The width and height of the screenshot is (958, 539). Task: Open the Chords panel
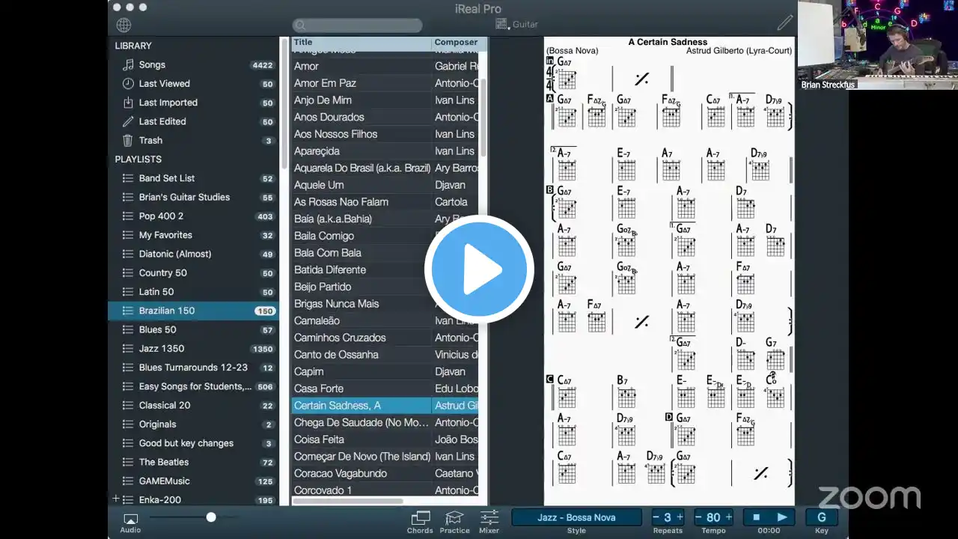tap(420, 521)
